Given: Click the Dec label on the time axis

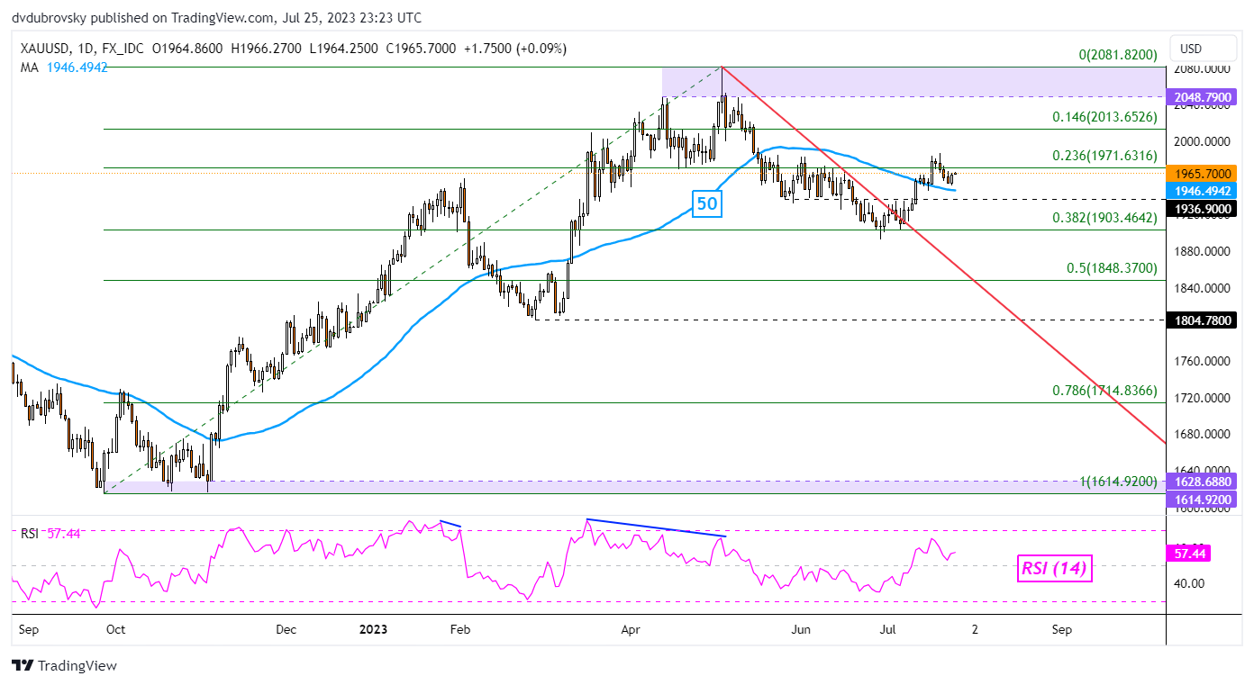Looking at the screenshot, I should [286, 629].
